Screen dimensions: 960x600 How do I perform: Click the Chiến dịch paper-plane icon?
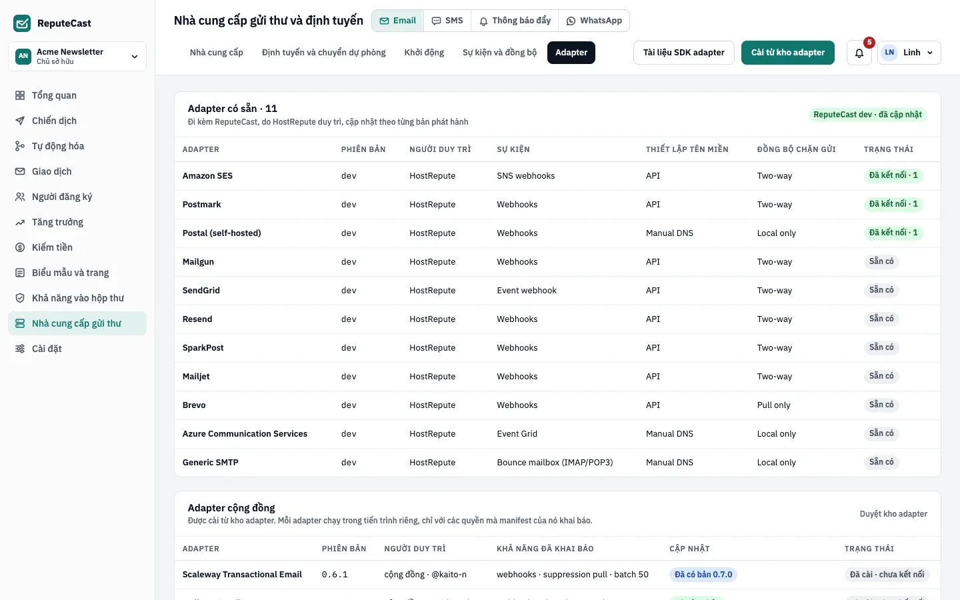20,121
